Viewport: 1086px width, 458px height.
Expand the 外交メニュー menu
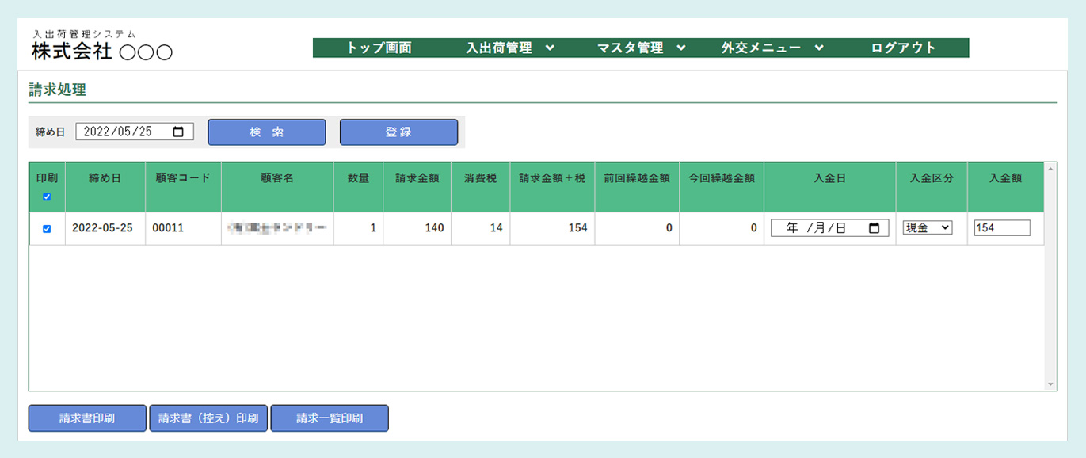click(x=772, y=48)
